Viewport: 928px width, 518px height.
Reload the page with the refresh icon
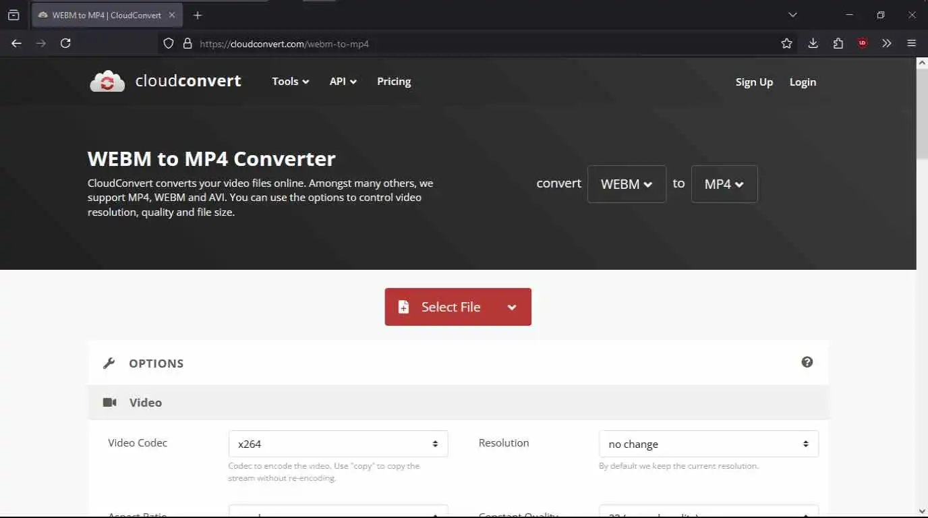click(65, 43)
